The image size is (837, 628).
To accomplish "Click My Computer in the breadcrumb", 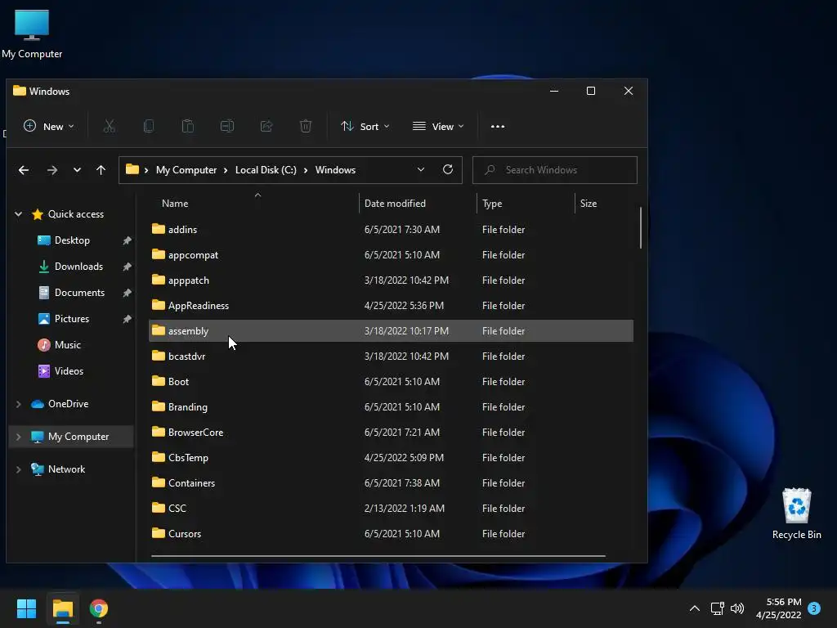I will 186,170.
